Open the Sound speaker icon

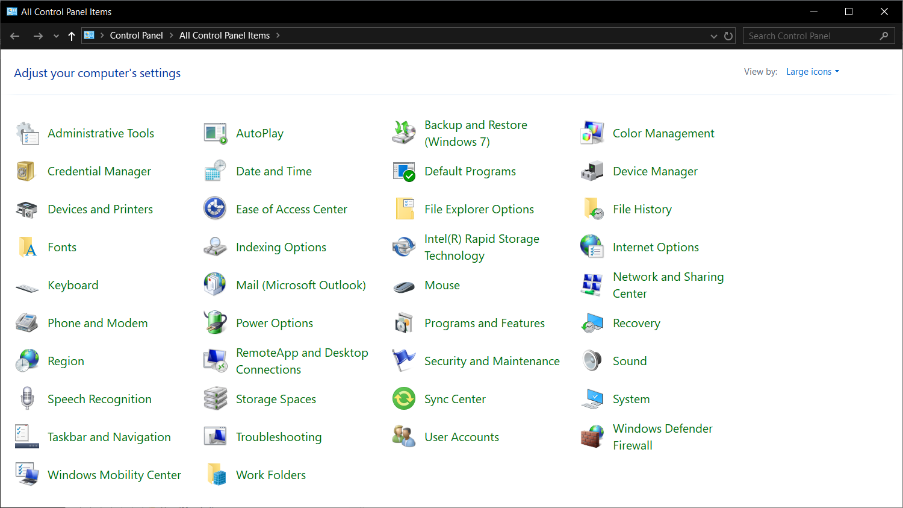coord(592,361)
